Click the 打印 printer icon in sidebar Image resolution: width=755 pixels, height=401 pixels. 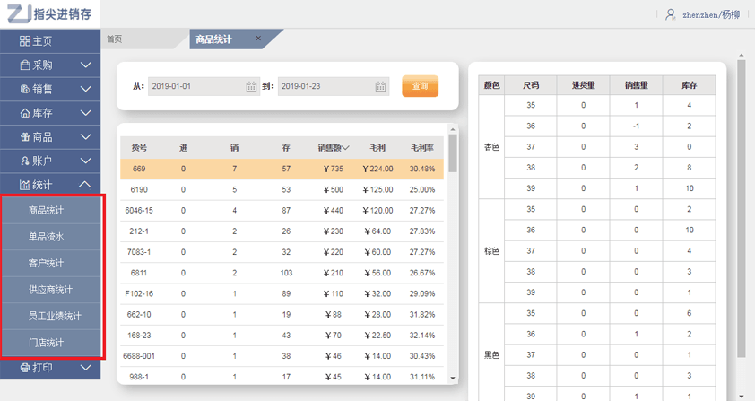point(25,368)
